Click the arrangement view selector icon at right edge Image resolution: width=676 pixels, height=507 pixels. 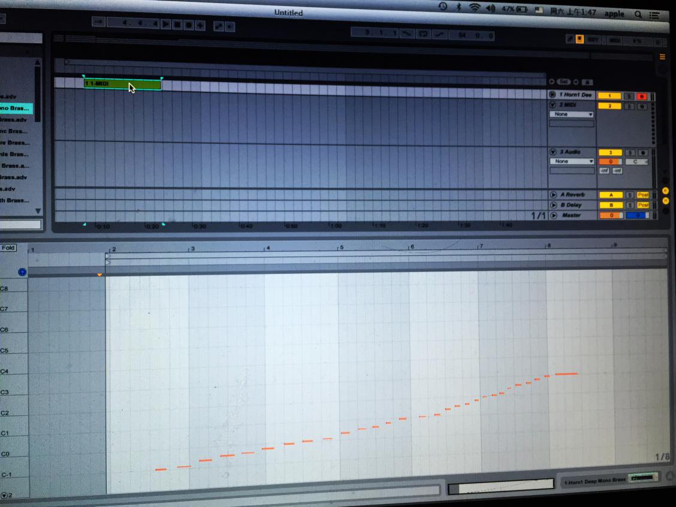662,57
